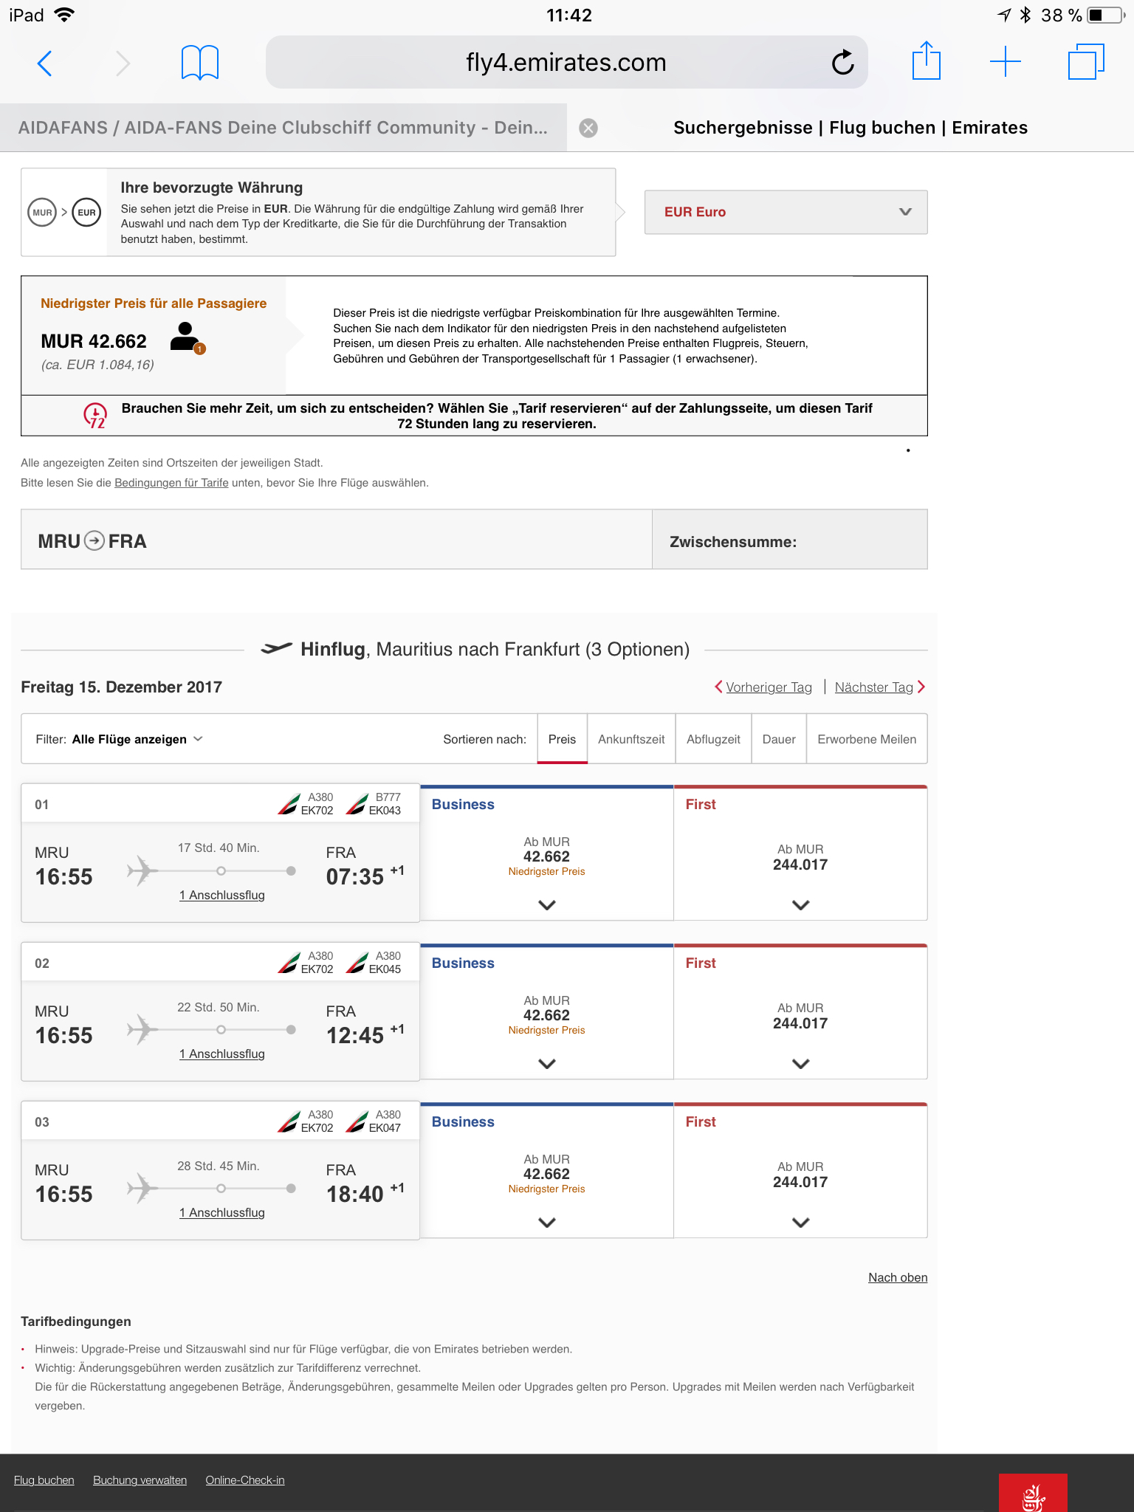
Task: Tap the Safari share icon
Action: (926, 61)
